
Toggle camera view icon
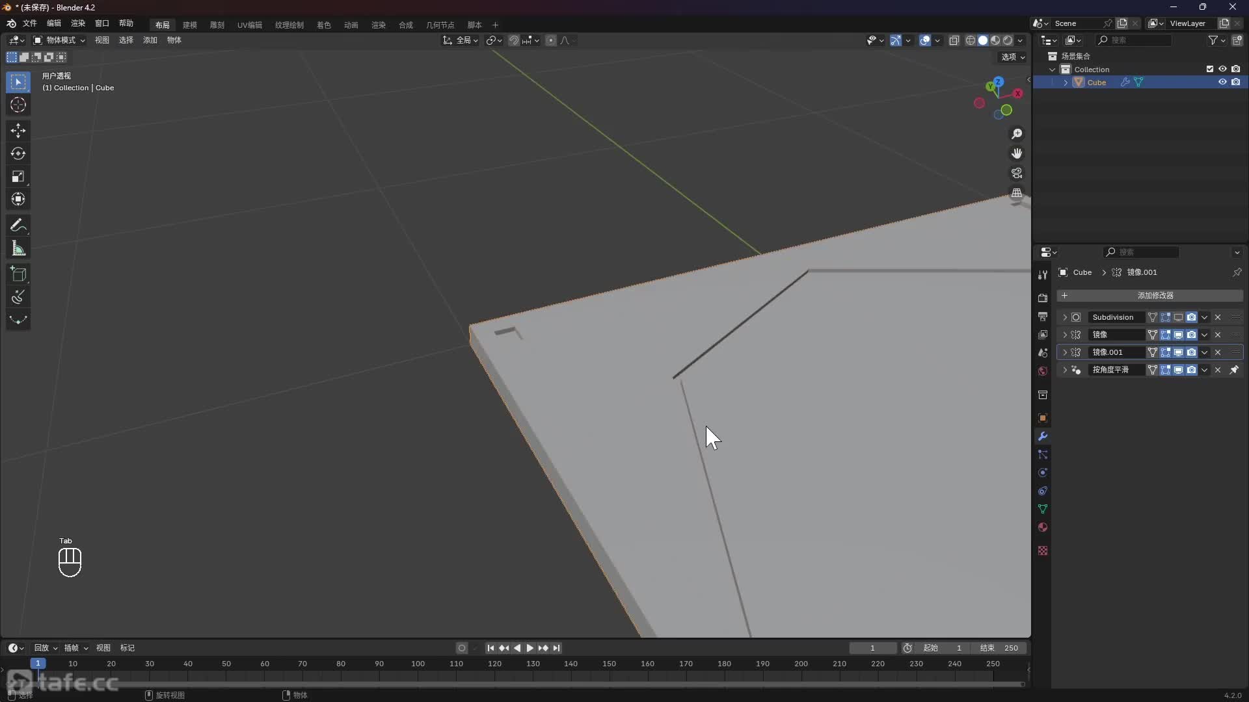1017,174
